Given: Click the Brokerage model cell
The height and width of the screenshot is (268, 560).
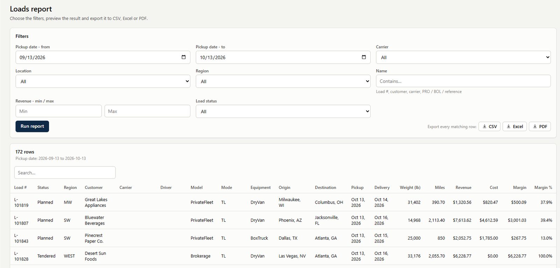Looking at the screenshot, I should [201, 256].
